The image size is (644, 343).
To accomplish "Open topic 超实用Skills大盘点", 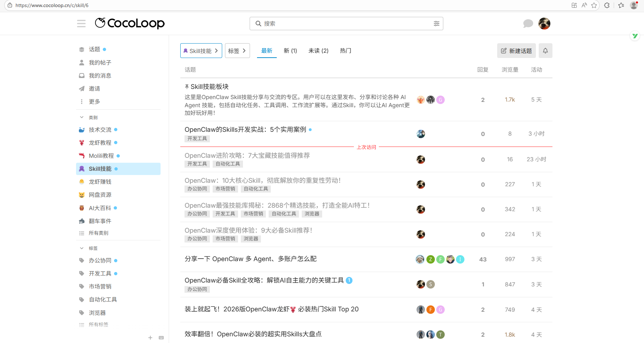I will coord(253,334).
